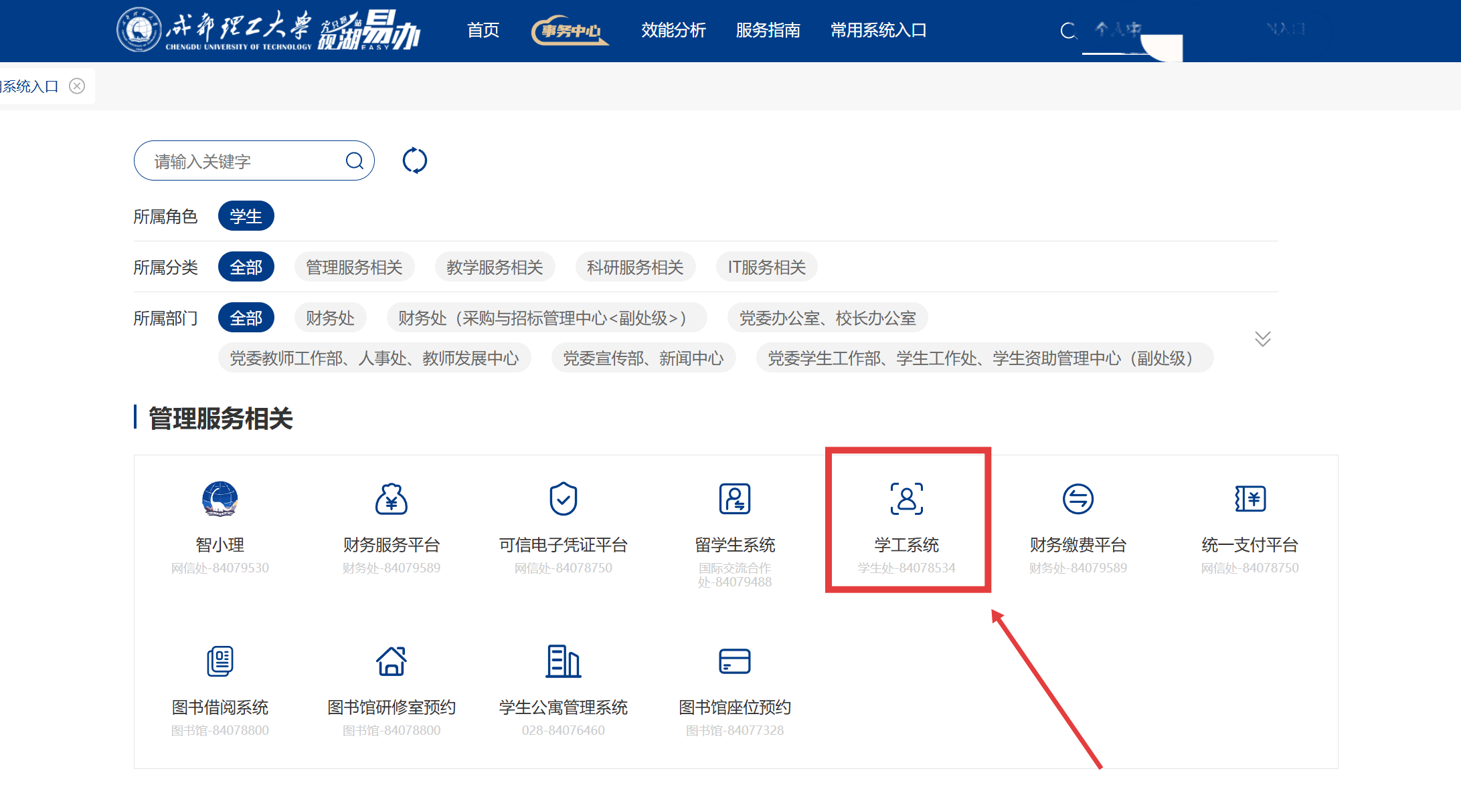
Task: Filter by 党委教师工作部、人事处 department
Action: click(x=374, y=358)
